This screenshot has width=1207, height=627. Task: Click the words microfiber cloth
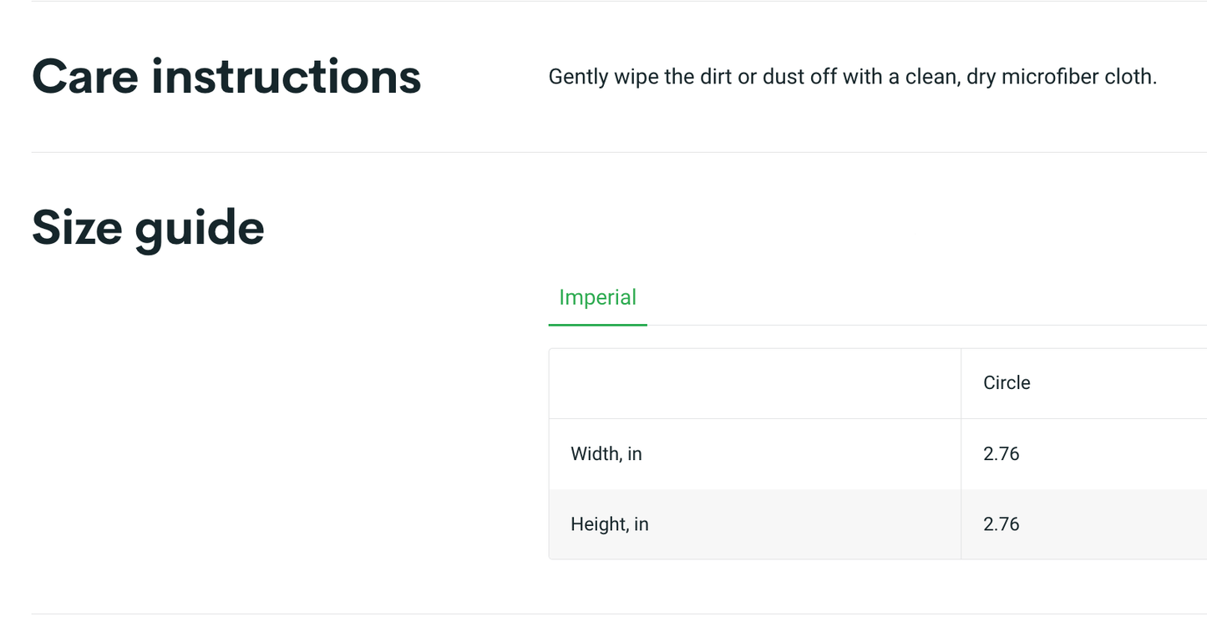[1078, 78]
